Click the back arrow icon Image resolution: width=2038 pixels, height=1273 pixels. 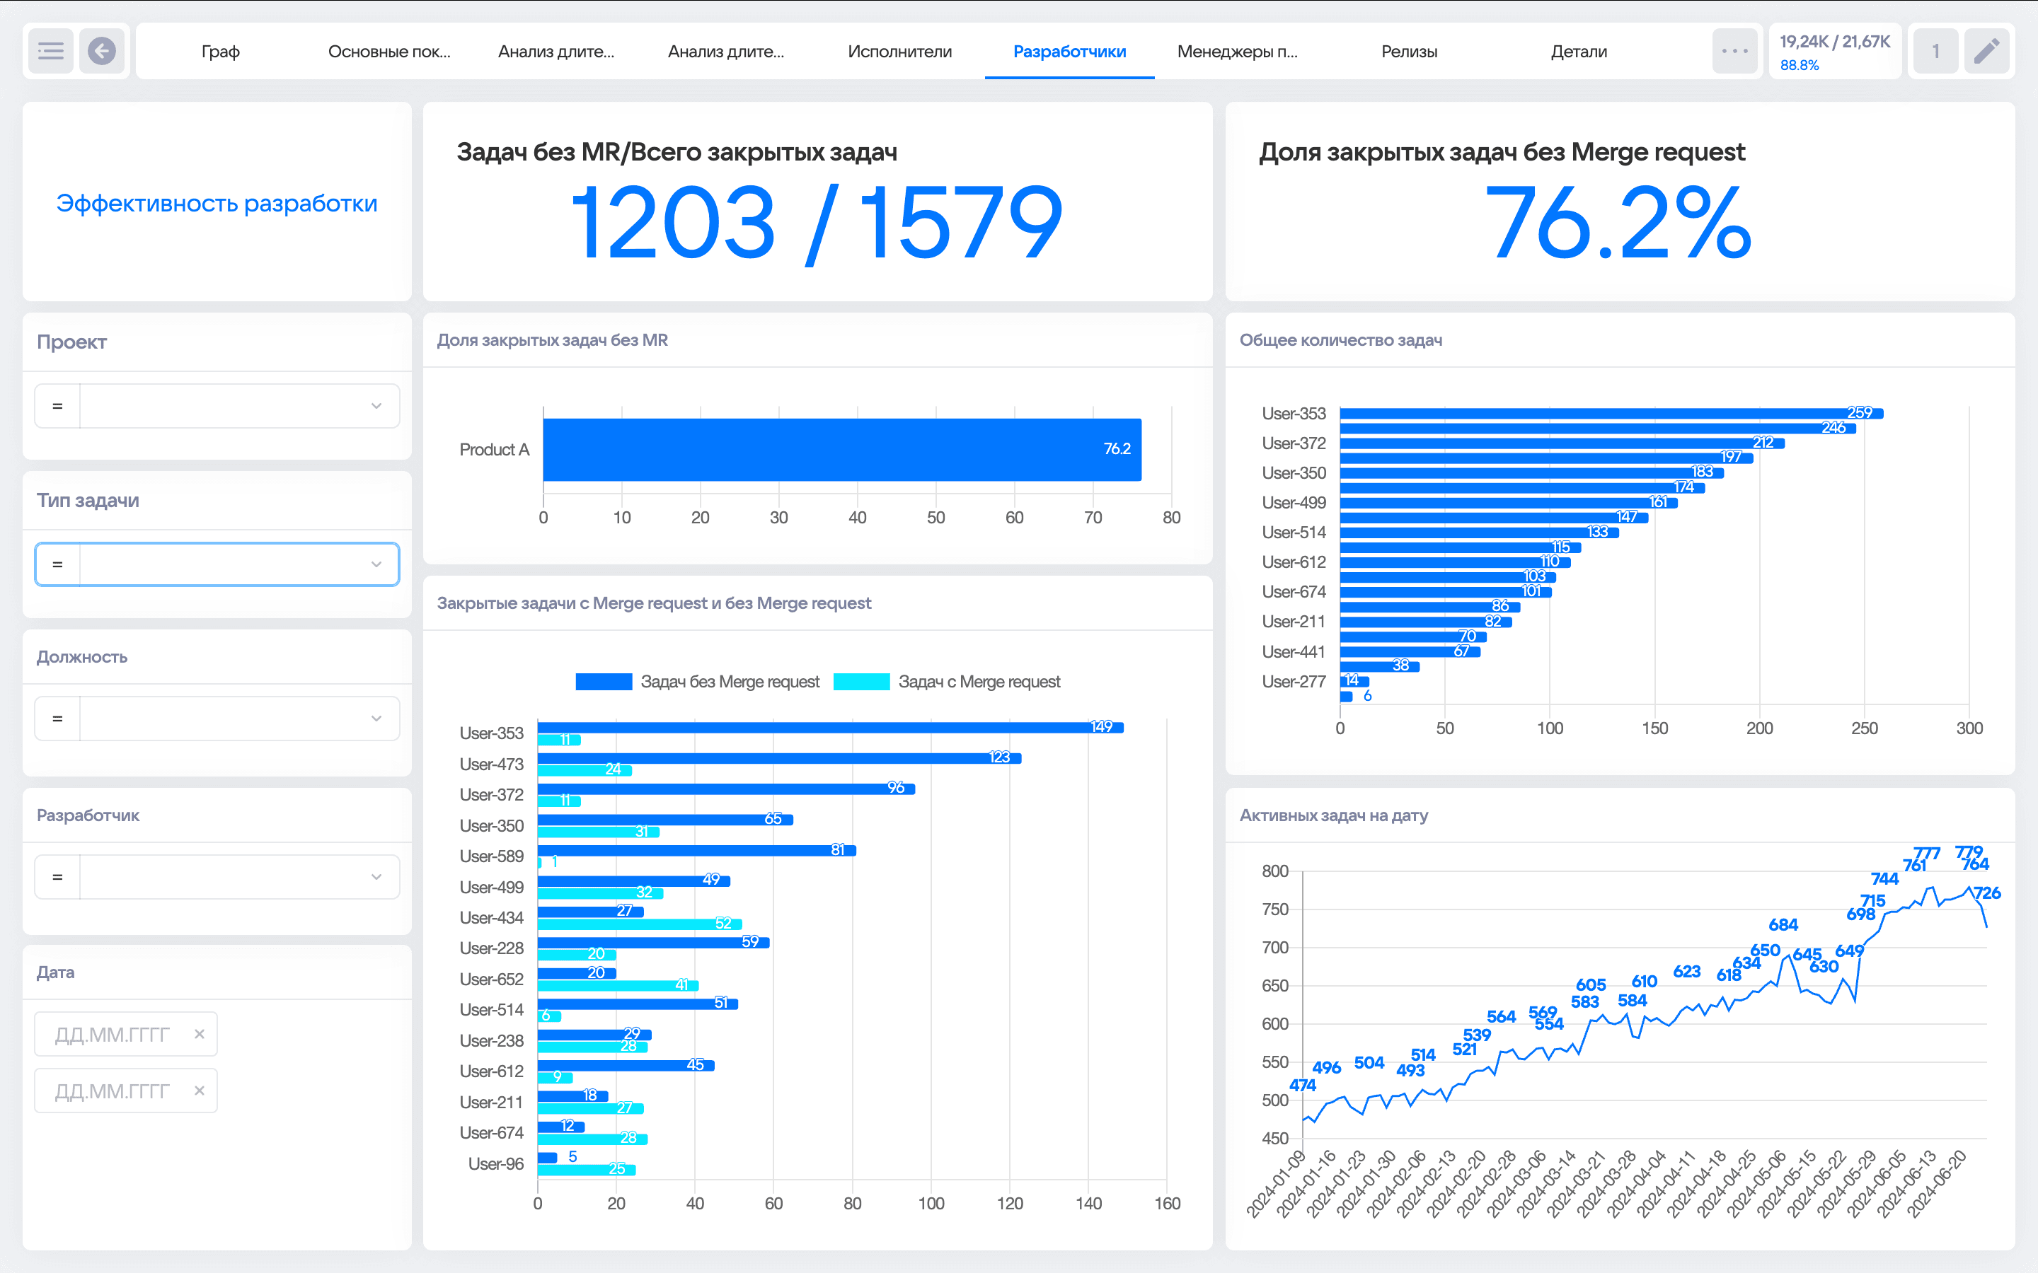pos(102,52)
